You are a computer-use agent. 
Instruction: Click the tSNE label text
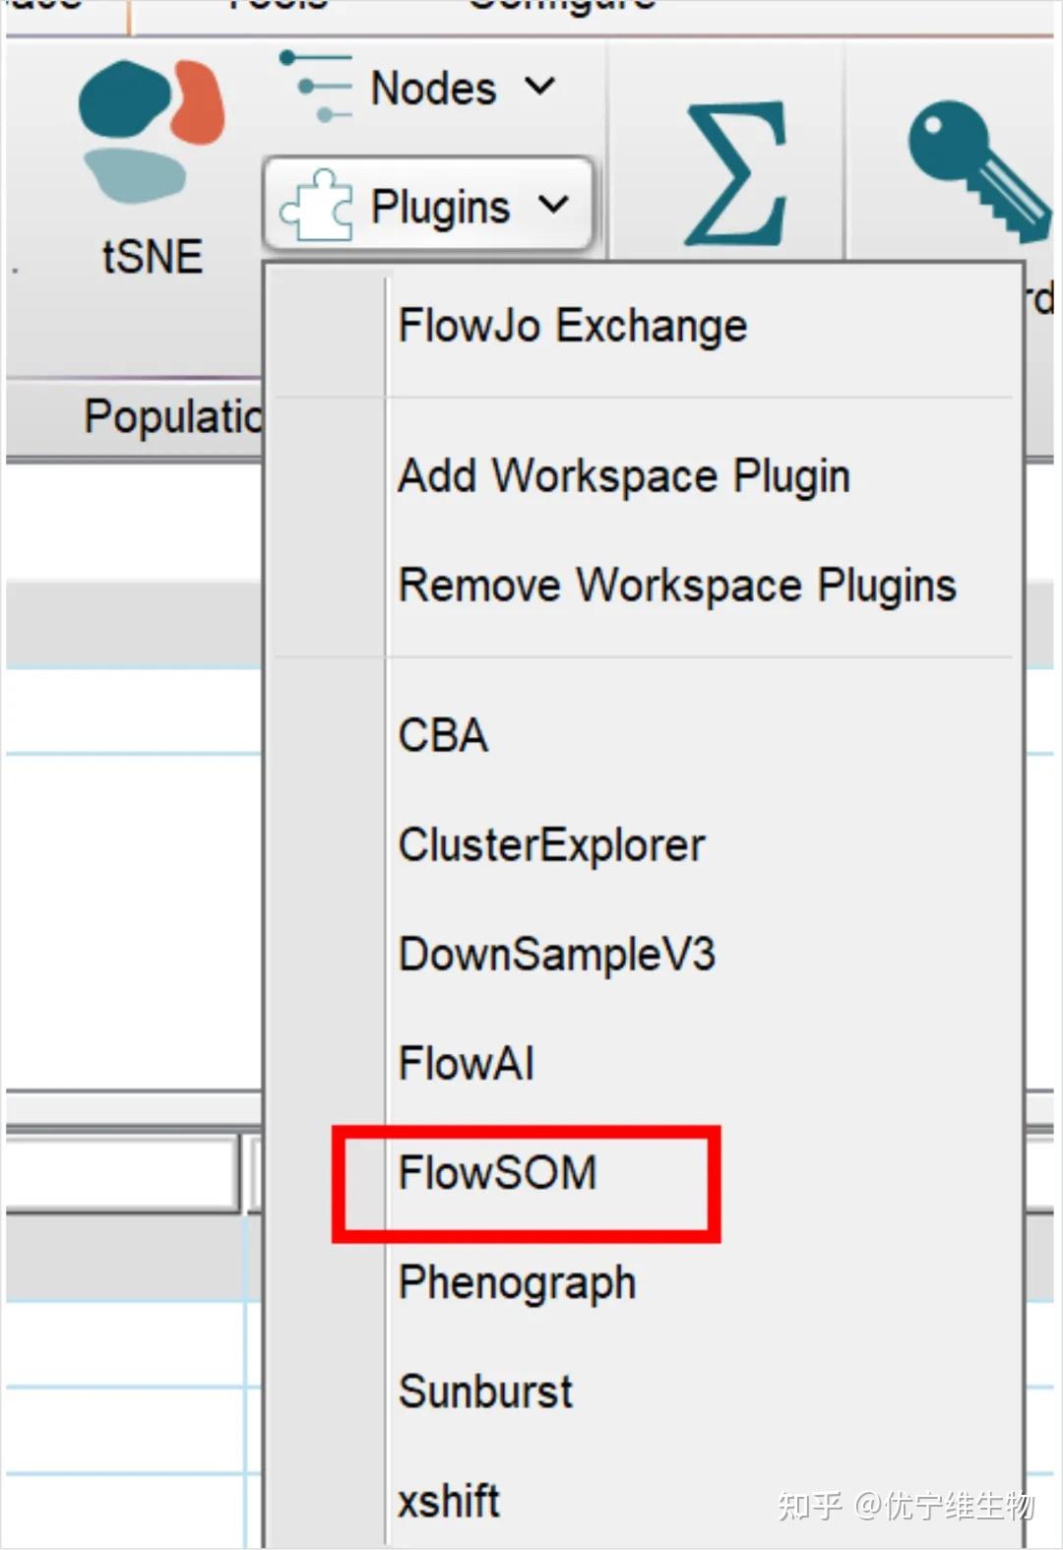click(x=152, y=257)
